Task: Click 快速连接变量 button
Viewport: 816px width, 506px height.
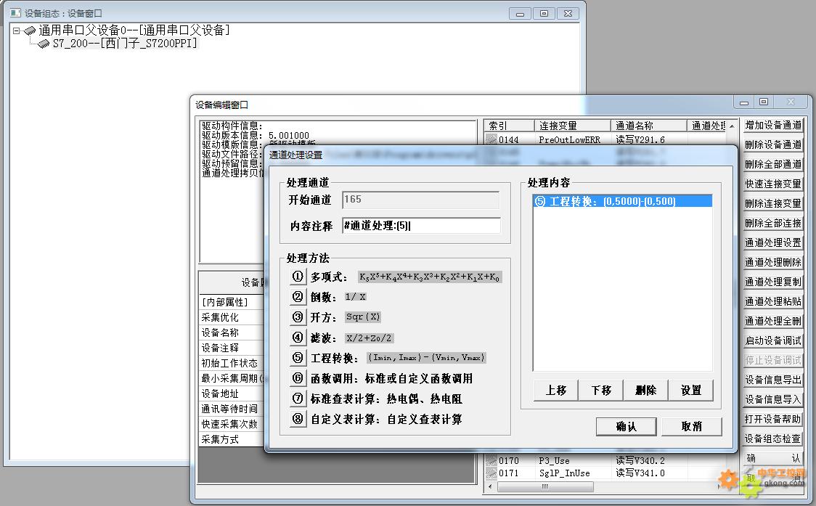Action: click(773, 184)
